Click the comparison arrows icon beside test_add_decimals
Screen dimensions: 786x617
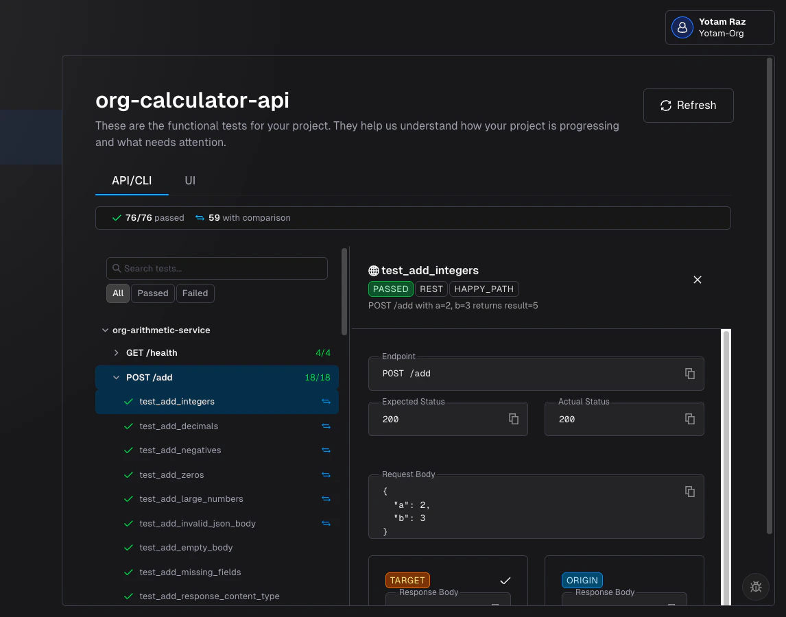point(326,426)
